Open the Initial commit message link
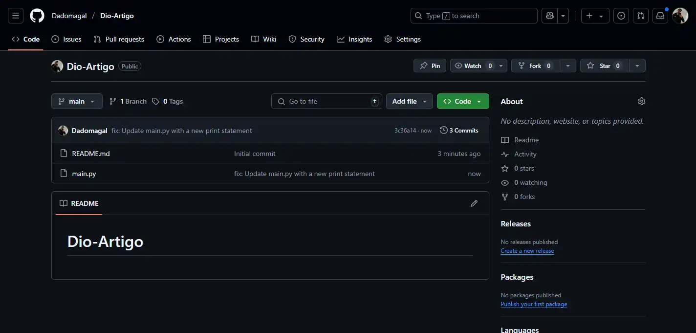Viewport: 696px width, 333px height. coord(255,154)
